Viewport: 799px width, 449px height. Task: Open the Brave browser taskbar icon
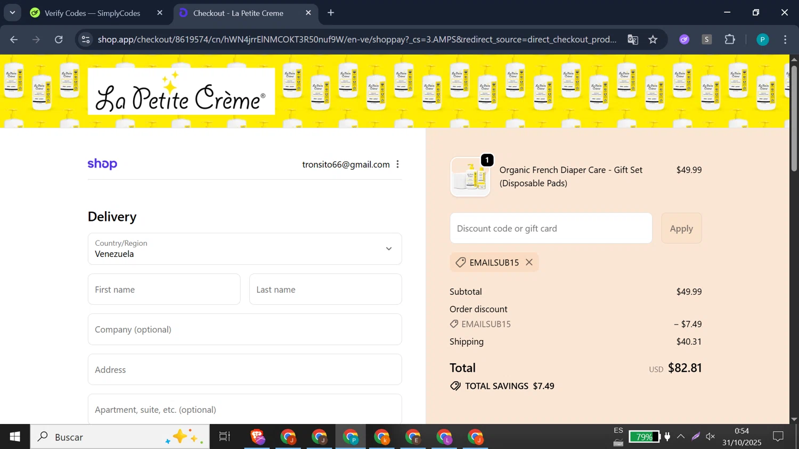pyautogui.click(x=257, y=437)
